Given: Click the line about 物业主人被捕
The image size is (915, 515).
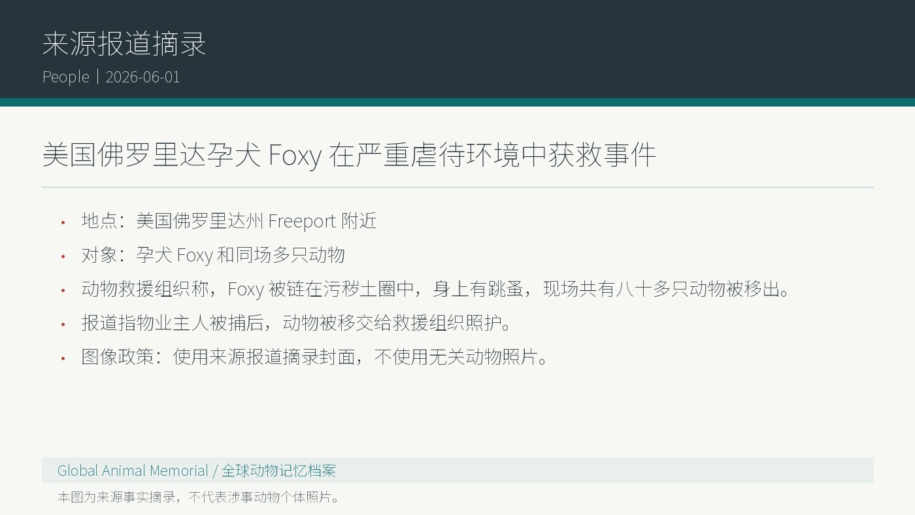Looking at the screenshot, I should click(x=296, y=323).
